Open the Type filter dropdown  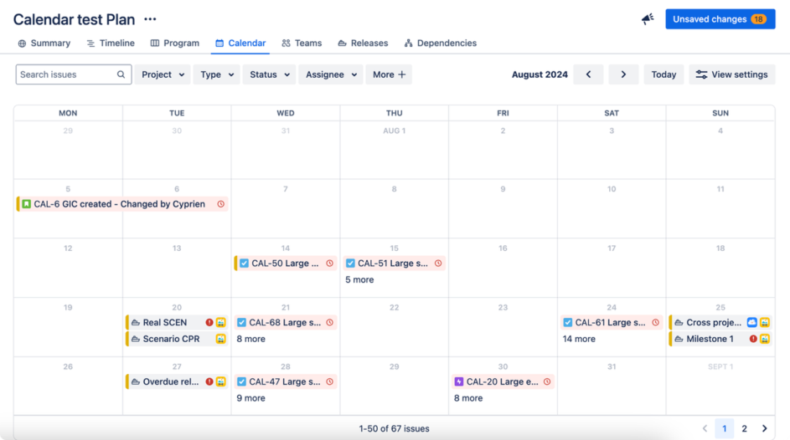point(217,74)
